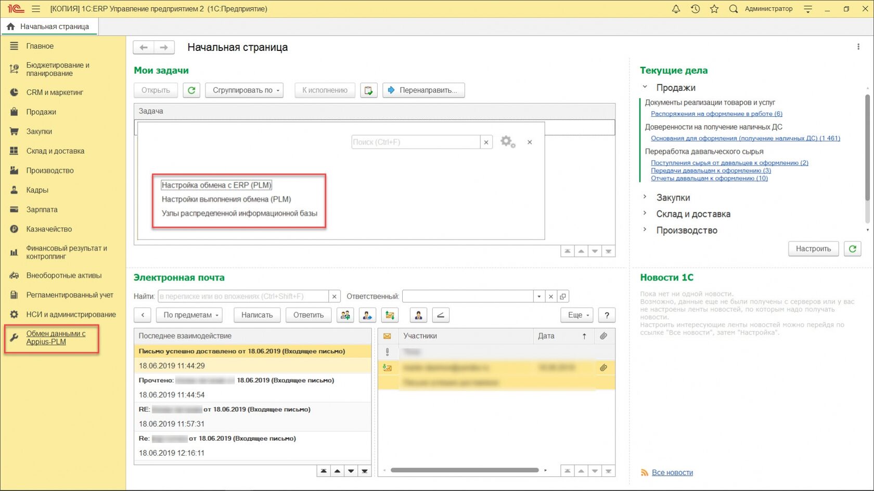Clear the Найти email search field
This screenshot has height=491, width=874.
pos(335,297)
